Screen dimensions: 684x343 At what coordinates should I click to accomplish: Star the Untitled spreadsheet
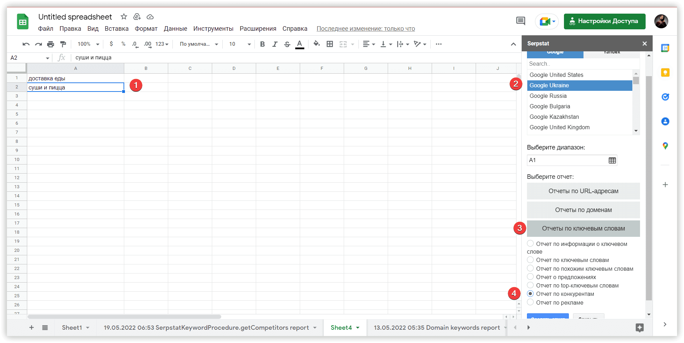124,17
